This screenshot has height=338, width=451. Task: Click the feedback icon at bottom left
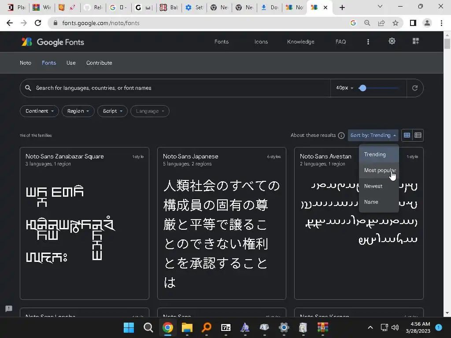coord(9,309)
